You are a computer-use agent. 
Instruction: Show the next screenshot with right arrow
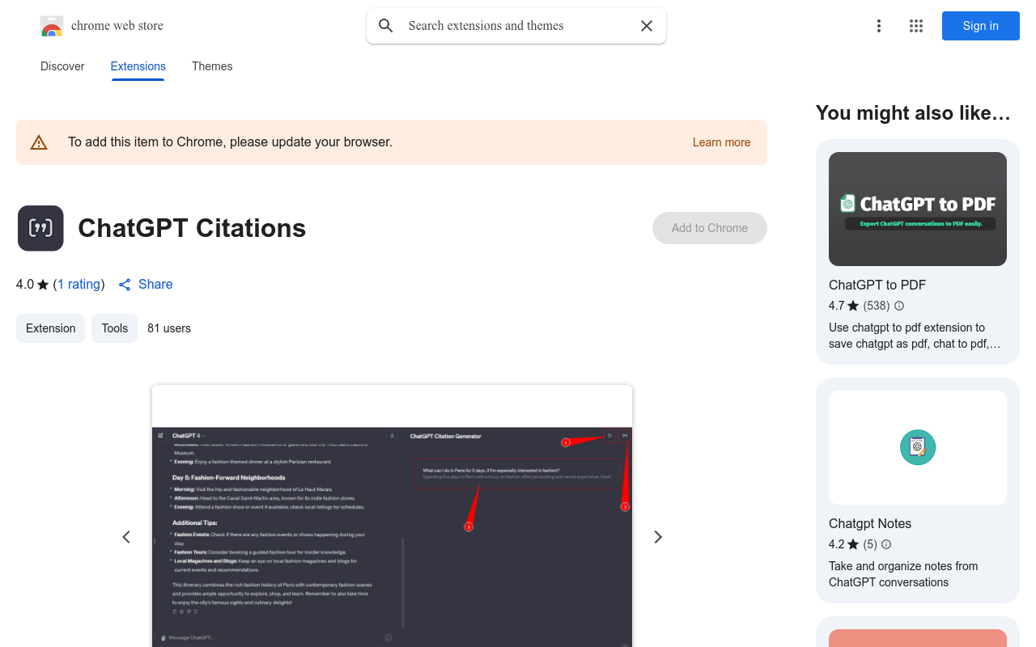(x=658, y=537)
